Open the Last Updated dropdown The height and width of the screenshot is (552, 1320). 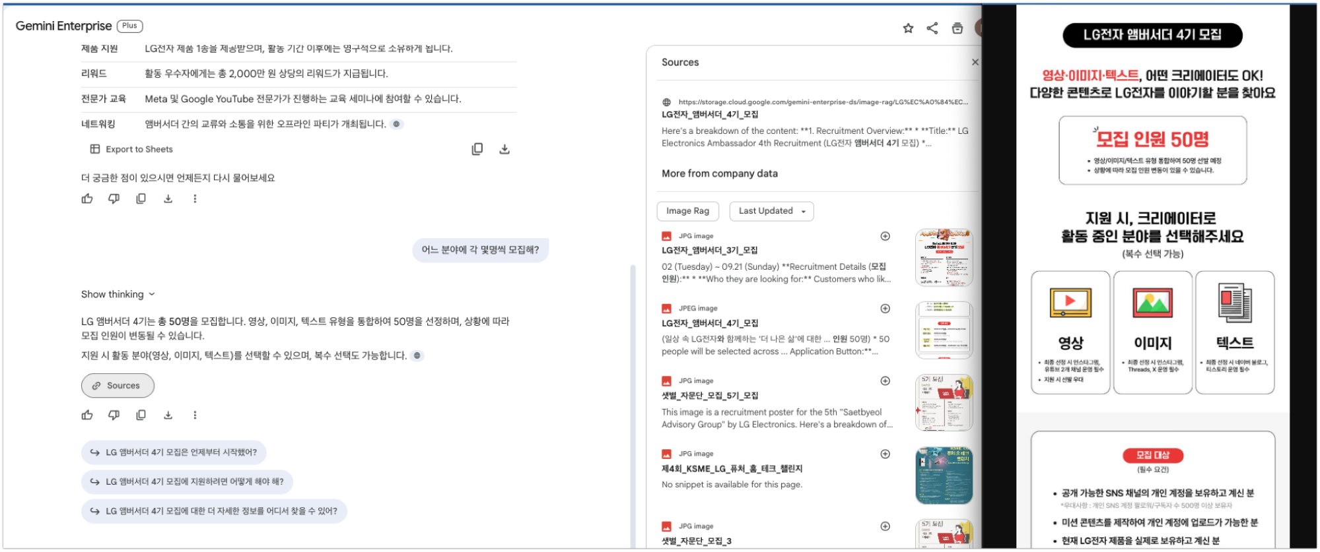771,211
